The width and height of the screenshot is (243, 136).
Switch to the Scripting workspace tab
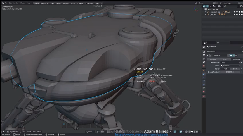(80, 3)
